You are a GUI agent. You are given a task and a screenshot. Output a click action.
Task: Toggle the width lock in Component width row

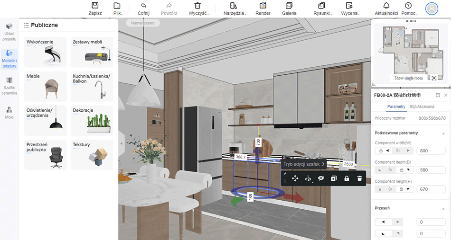click(x=380, y=151)
